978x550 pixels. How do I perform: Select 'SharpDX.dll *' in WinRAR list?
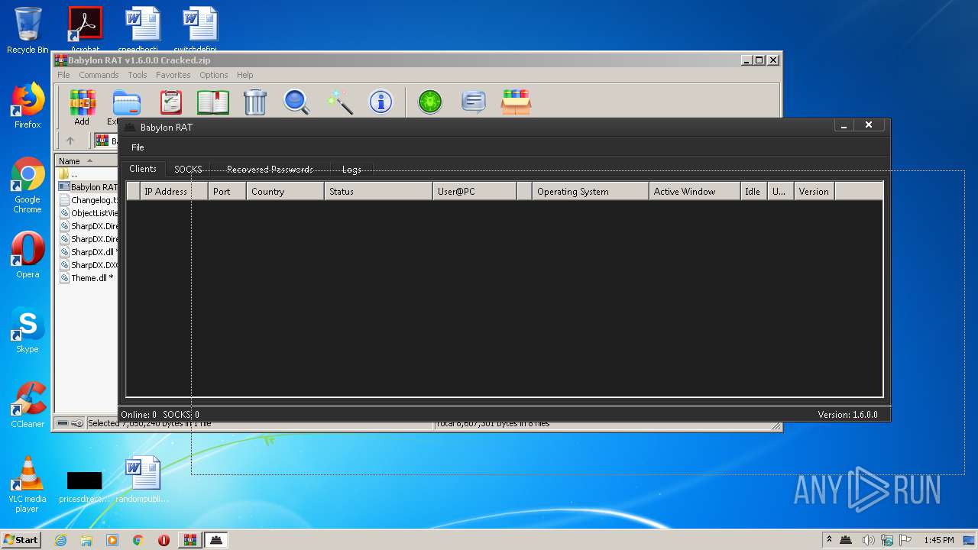coord(88,252)
